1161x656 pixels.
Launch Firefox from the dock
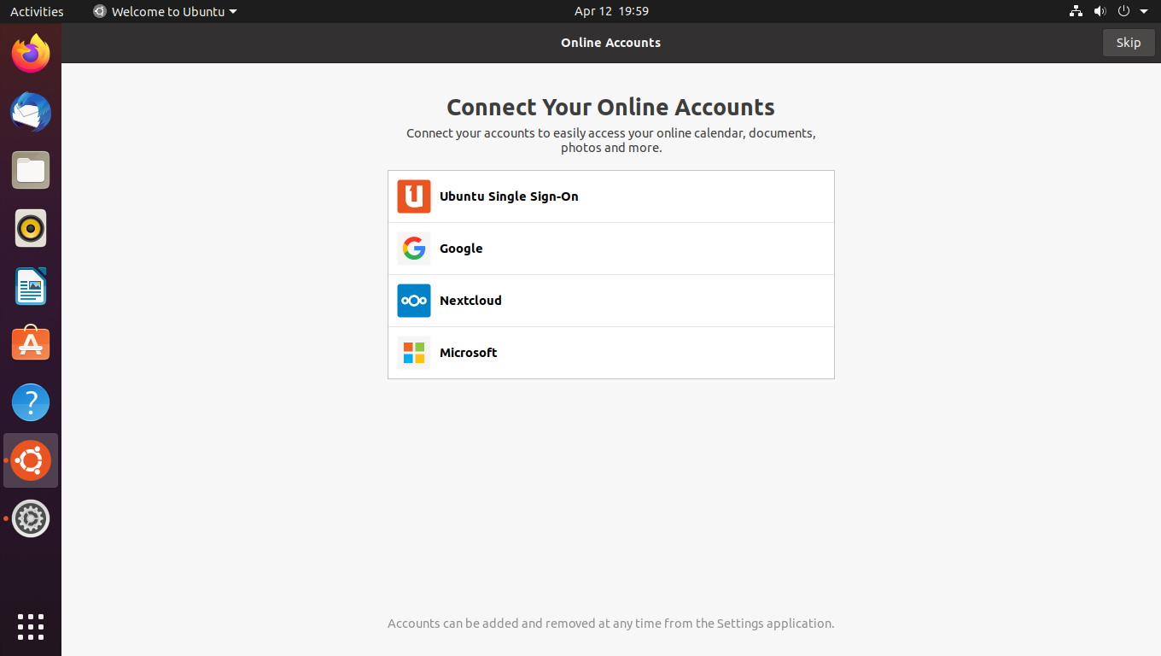pos(31,53)
